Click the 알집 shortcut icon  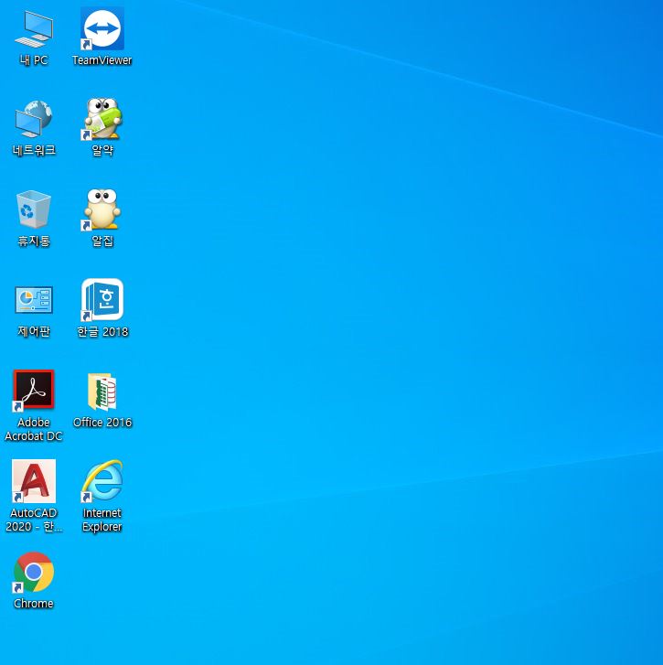[x=102, y=209]
